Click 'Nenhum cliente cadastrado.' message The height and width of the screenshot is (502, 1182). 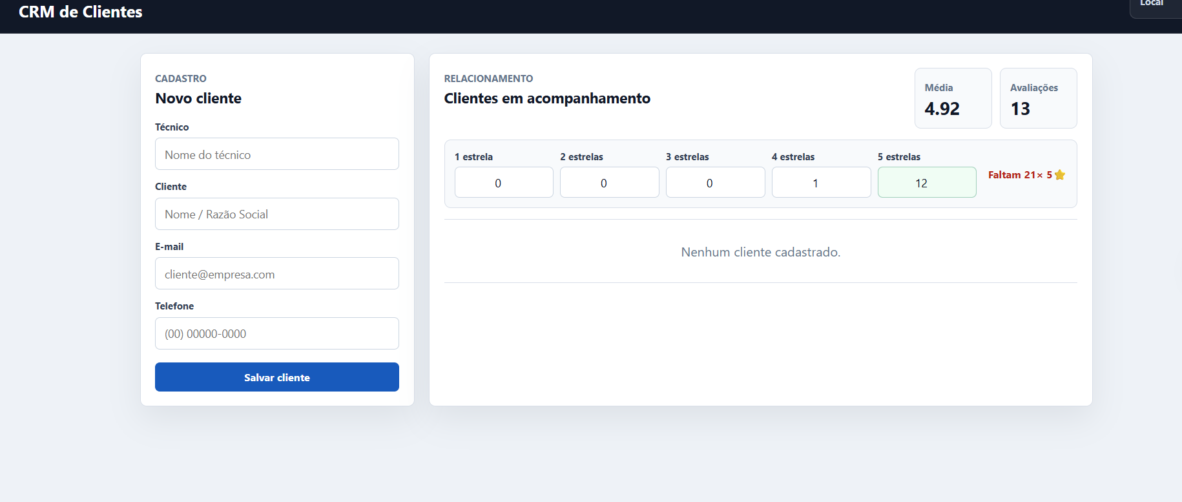point(760,252)
